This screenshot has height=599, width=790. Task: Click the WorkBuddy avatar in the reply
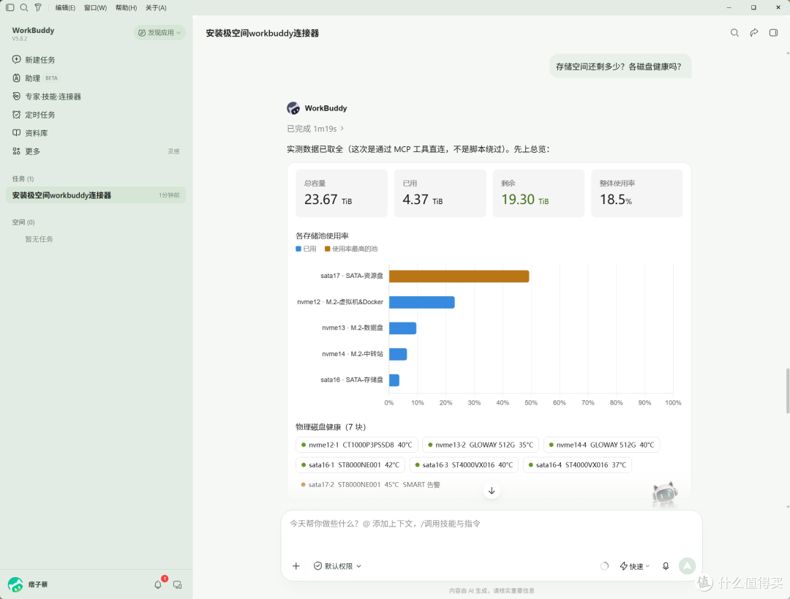click(x=293, y=108)
